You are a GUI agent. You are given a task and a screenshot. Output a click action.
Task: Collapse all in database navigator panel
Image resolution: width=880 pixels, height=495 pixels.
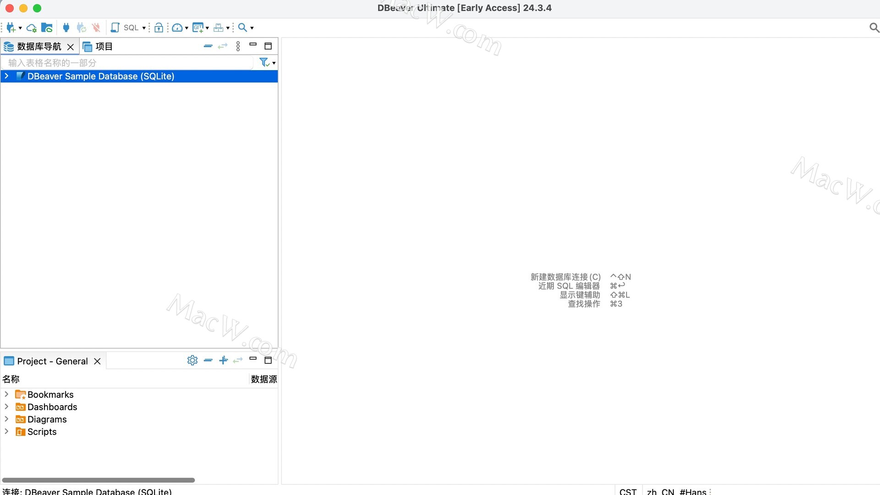point(208,46)
